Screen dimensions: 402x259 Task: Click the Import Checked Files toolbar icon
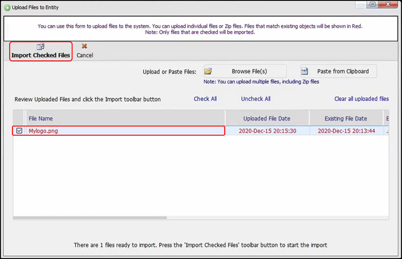[x=40, y=47]
